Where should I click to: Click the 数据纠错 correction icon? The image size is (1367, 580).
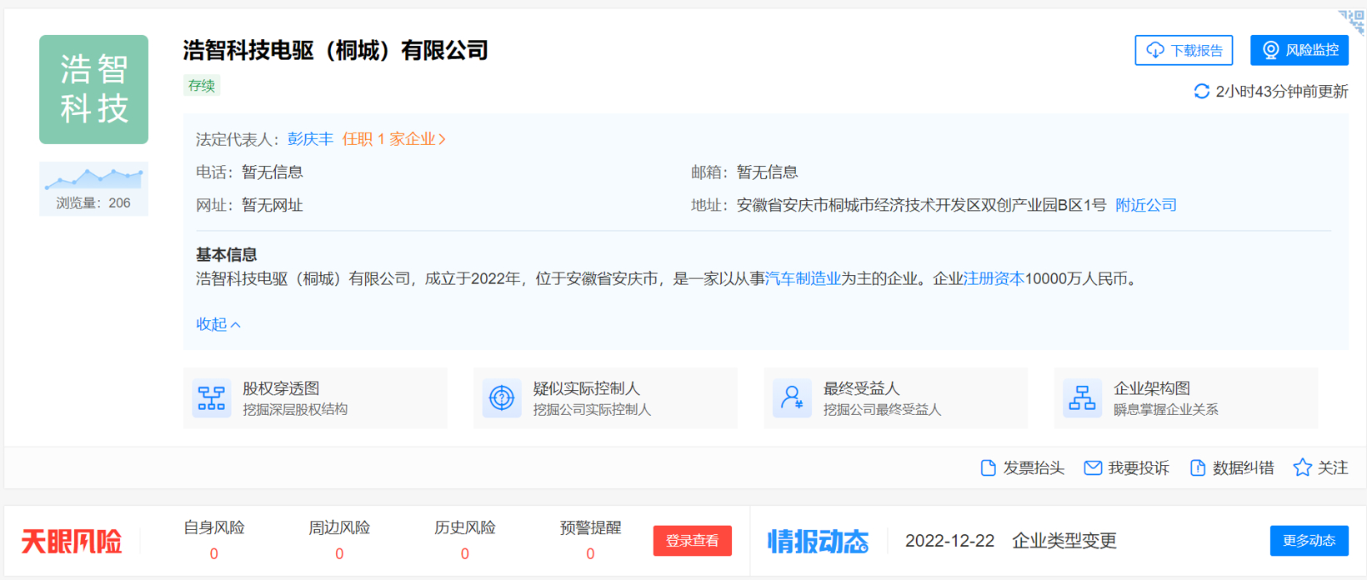pos(1197,468)
